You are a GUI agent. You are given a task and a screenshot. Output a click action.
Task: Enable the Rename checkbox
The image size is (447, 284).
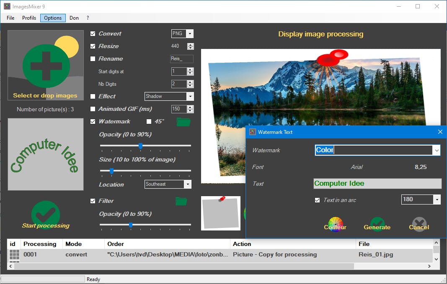click(93, 59)
